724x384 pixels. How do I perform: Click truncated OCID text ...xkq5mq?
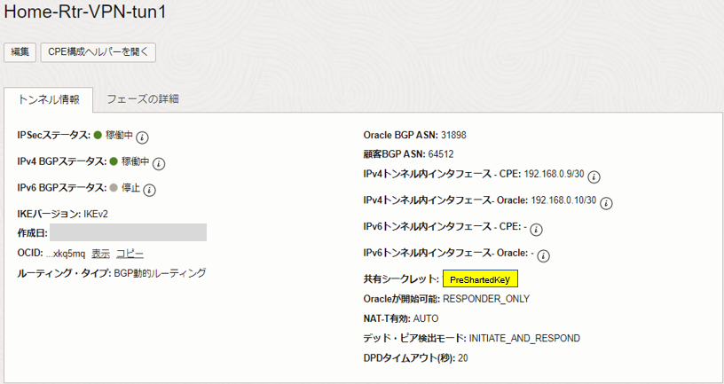point(66,254)
